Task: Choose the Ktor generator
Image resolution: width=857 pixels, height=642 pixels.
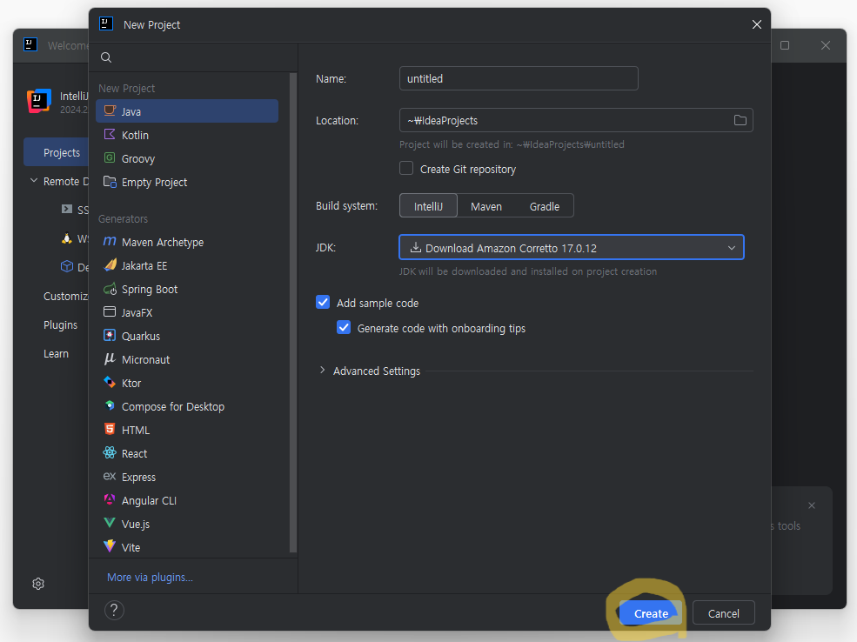Action: [187, 383]
